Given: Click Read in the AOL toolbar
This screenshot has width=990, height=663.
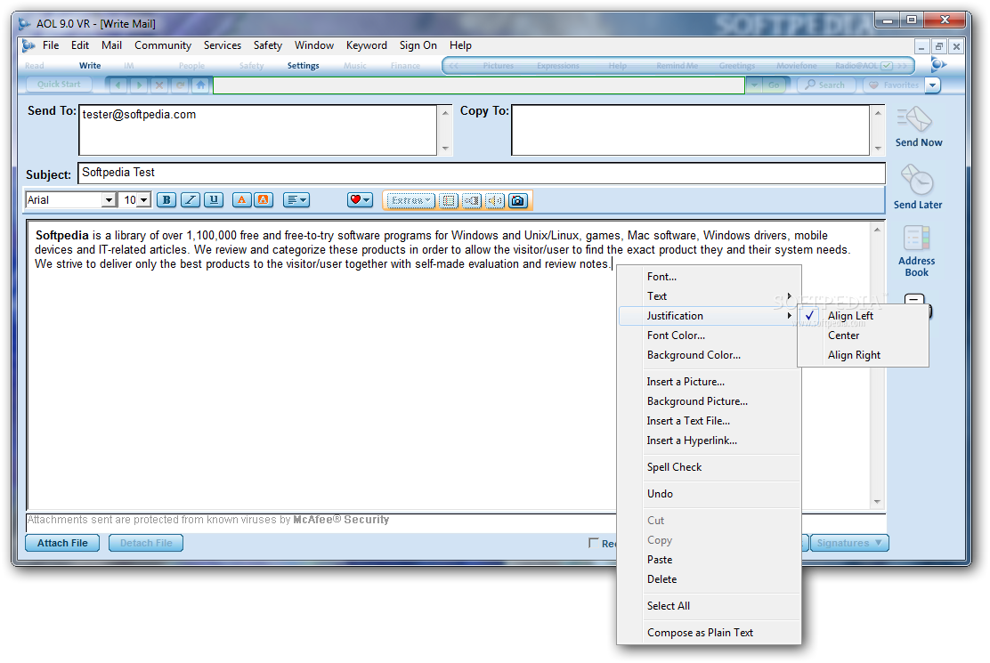Looking at the screenshot, I should pos(35,66).
